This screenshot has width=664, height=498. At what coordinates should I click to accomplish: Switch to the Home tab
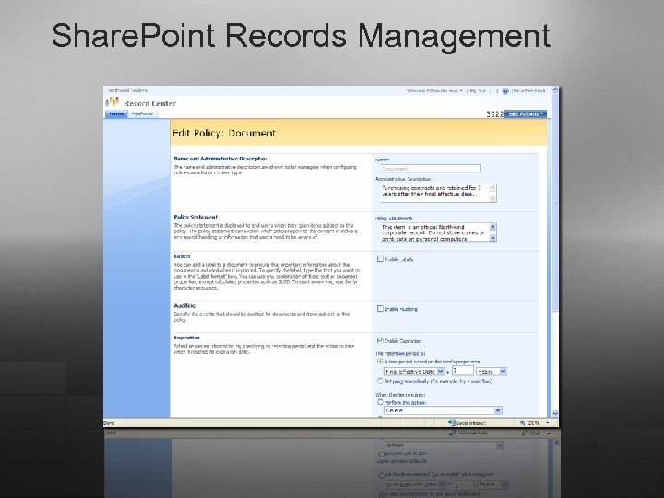tap(116, 113)
